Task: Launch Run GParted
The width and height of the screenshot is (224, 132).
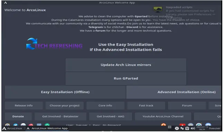Action: tap(126, 78)
